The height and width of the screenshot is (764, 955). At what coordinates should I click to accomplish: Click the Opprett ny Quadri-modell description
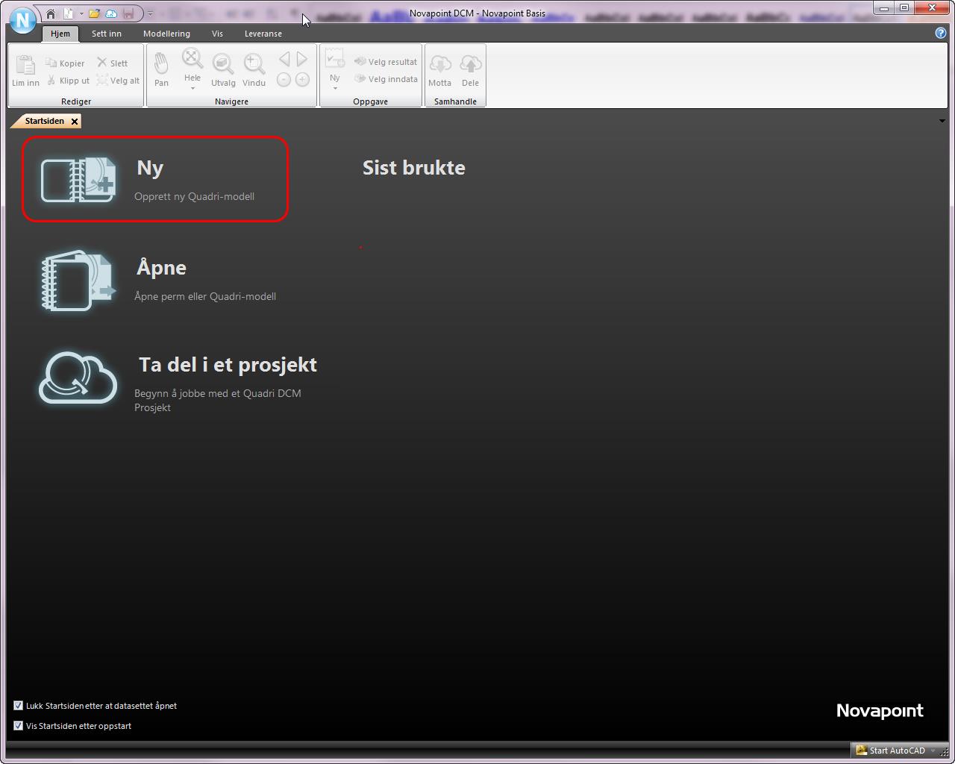tap(194, 196)
